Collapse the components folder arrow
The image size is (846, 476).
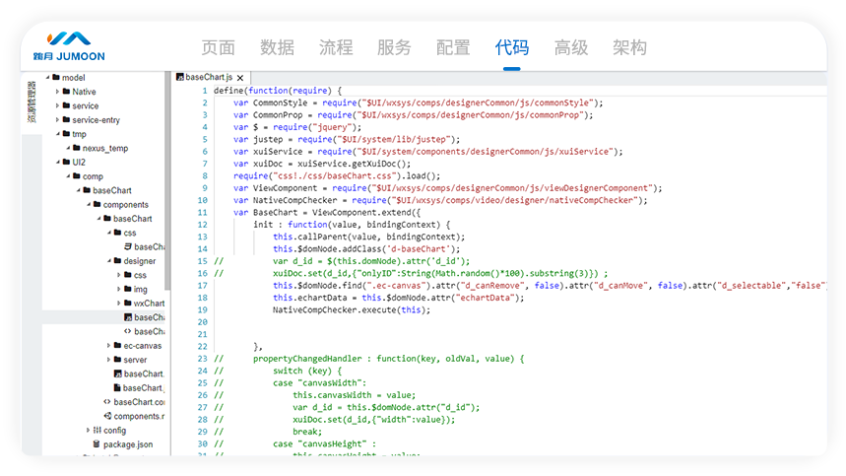89,204
